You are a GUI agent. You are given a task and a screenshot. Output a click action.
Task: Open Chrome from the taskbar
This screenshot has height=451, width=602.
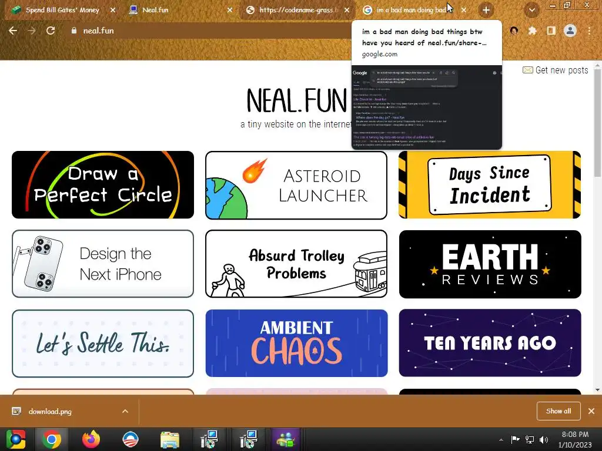click(x=52, y=439)
